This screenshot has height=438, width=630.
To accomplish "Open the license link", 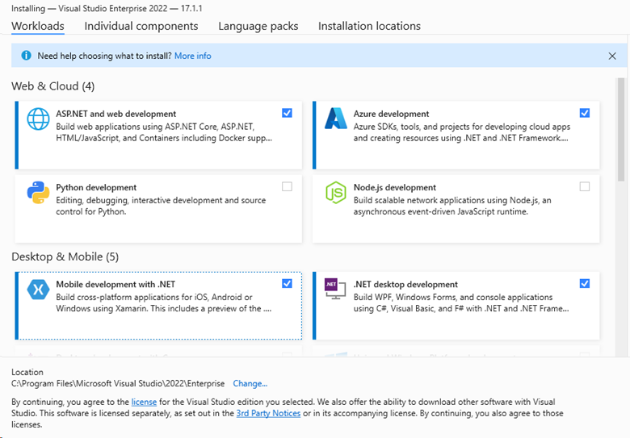I will pyautogui.click(x=144, y=402).
